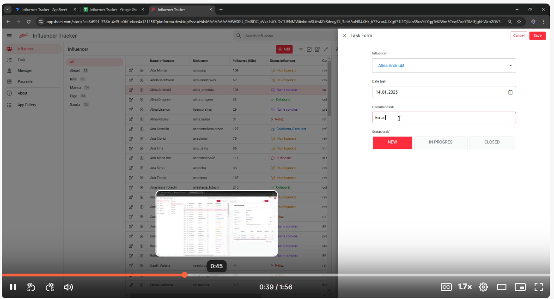Viewport: 554px width, 299px height.
Task: Enable picture-in-picture mode icon
Action: 520,287
